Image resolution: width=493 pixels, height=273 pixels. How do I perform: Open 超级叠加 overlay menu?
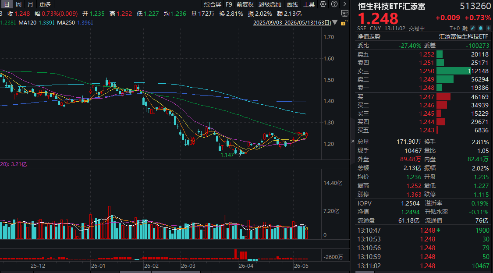click(x=270, y=4)
